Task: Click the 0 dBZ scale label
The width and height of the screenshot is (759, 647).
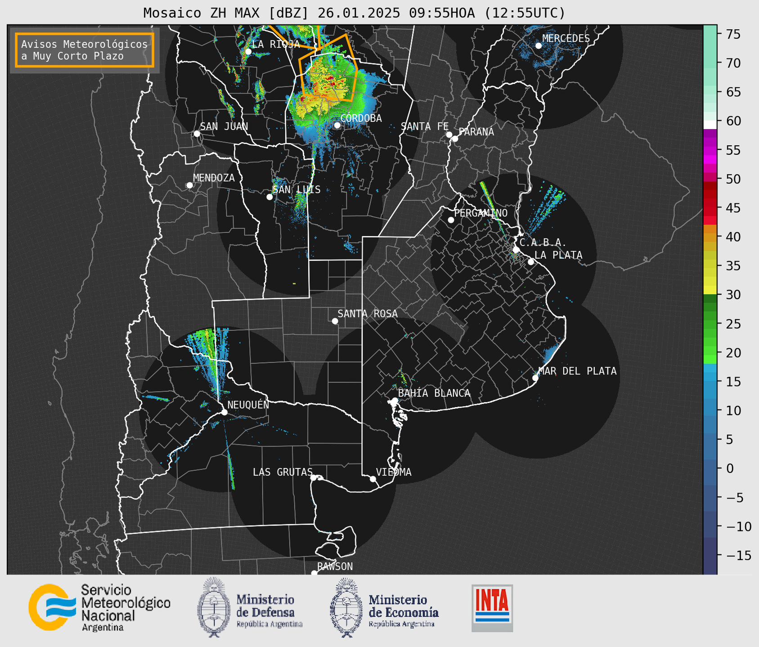Action: pyautogui.click(x=730, y=468)
